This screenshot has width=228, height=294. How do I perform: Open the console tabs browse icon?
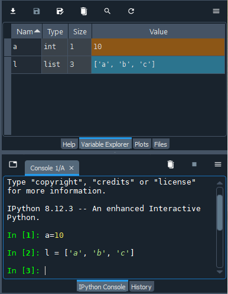[13, 164]
